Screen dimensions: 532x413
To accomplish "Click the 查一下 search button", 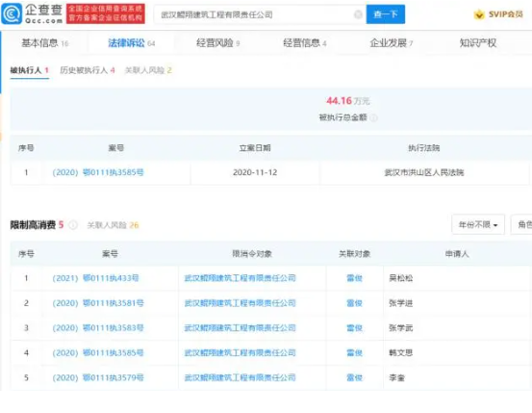I will [386, 14].
